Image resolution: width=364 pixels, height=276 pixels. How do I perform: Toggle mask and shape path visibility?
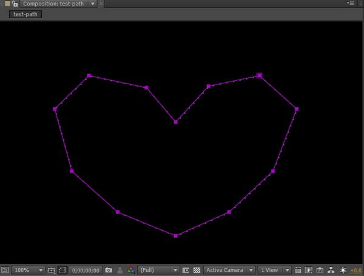point(62,270)
